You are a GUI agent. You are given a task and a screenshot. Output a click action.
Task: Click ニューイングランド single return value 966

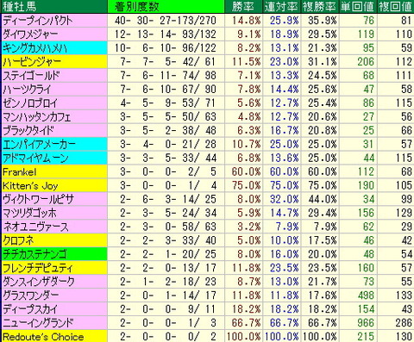tap(366, 323)
